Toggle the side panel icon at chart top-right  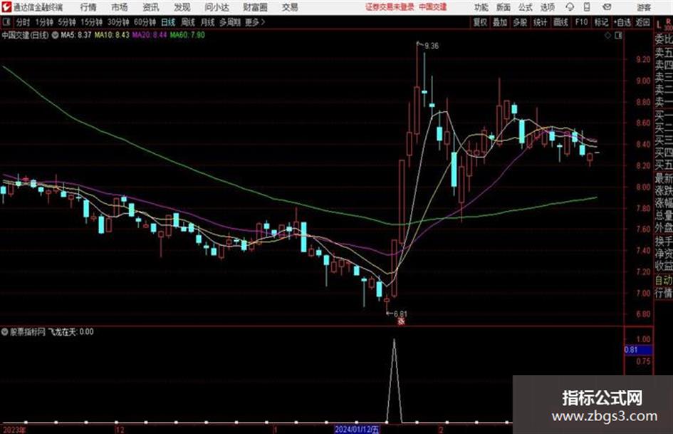tap(618, 36)
